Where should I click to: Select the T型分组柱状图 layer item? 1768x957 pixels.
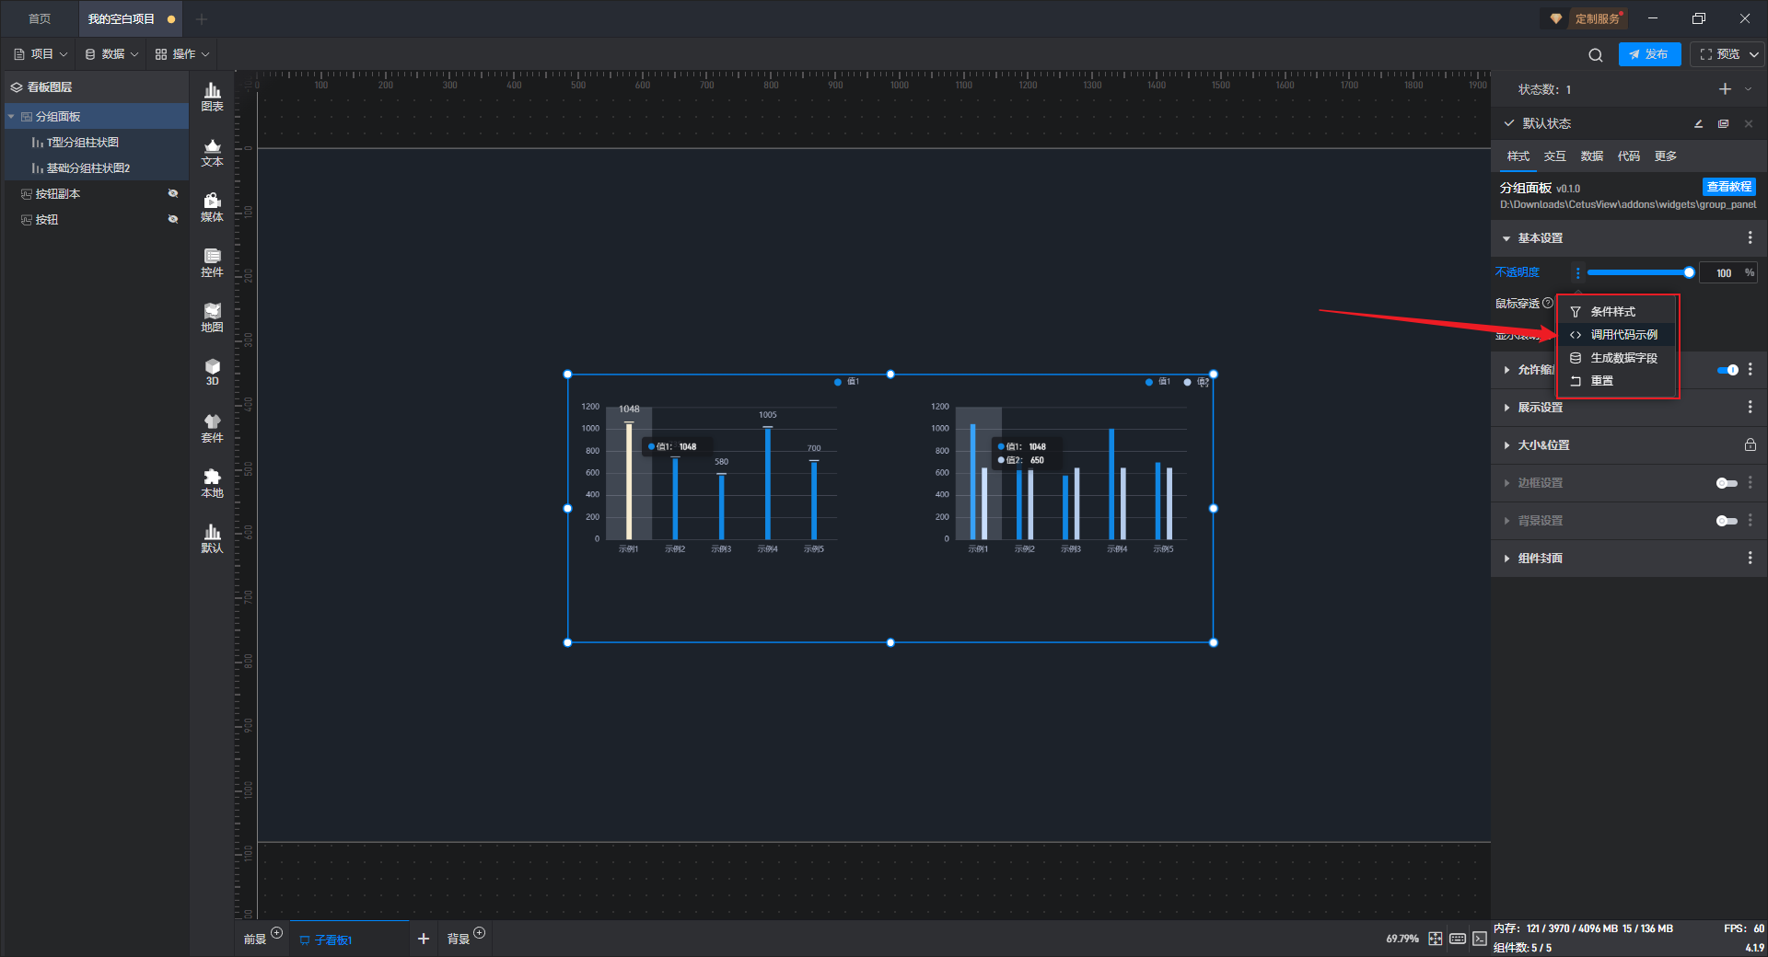(83, 143)
